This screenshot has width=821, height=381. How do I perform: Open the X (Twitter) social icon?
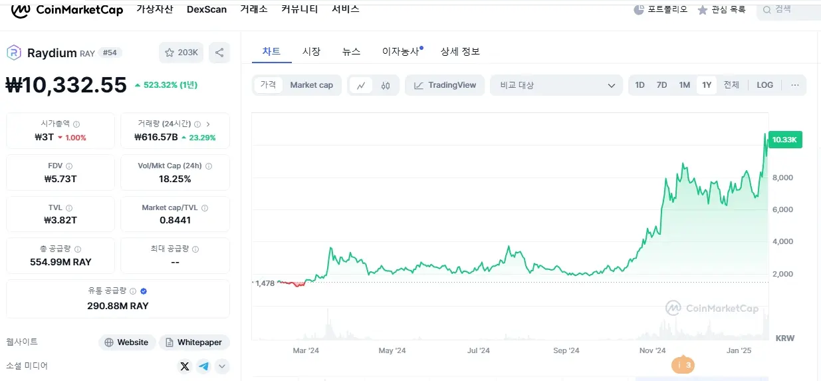pyautogui.click(x=185, y=366)
